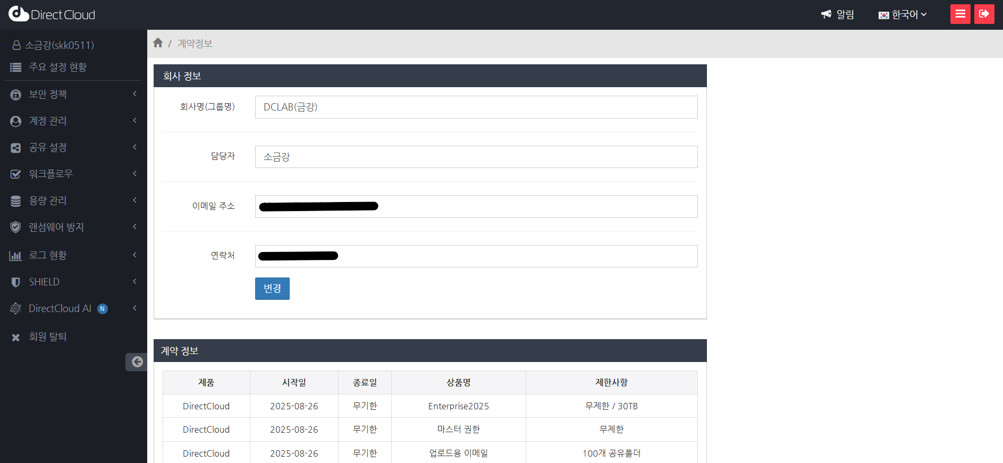Viewport: 1003px width, 463px height.
Task: Click the blue 변경 button
Action: (x=272, y=289)
